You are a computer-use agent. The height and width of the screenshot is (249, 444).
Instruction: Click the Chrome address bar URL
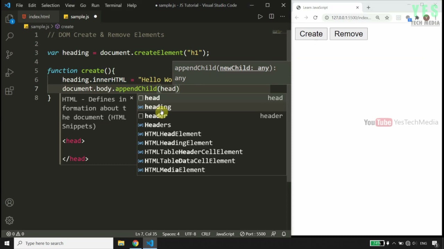(351, 18)
